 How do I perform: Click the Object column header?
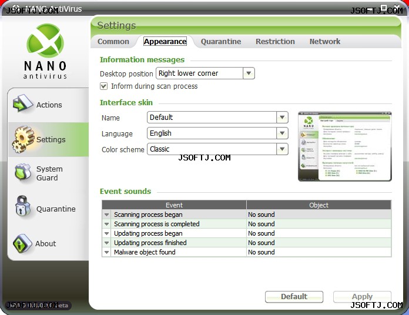tap(319, 205)
